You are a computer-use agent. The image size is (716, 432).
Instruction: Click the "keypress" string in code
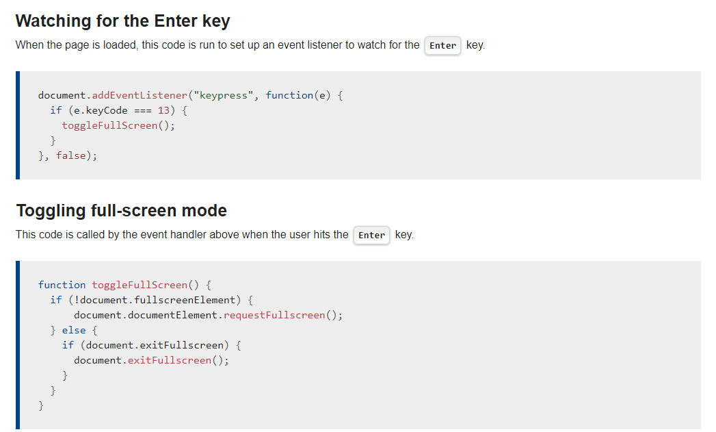224,95
